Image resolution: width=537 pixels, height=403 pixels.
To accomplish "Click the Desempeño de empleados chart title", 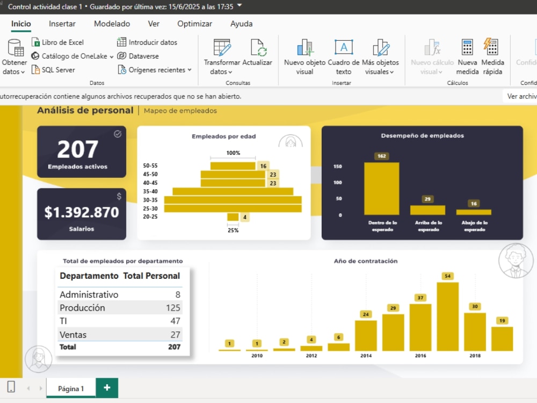I will tap(422, 136).
